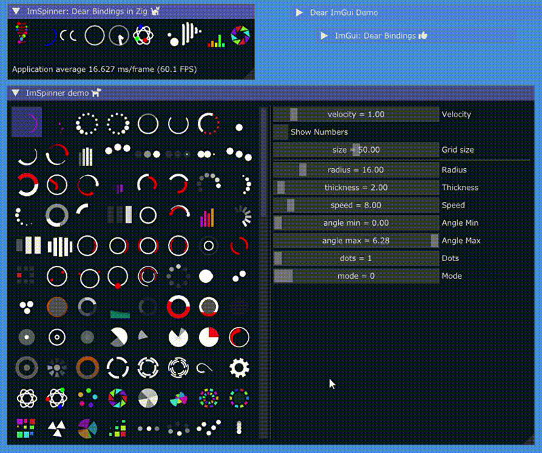
Task: Click the Angle Max label
Action: [461, 240]
